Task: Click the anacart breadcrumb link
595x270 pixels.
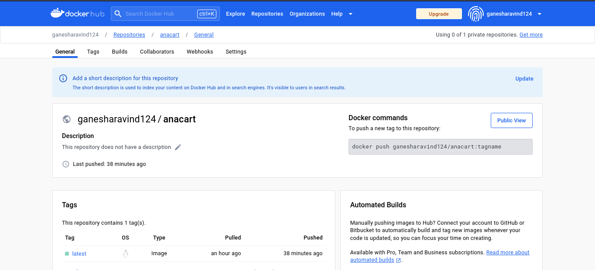Action: click(170, 35)
